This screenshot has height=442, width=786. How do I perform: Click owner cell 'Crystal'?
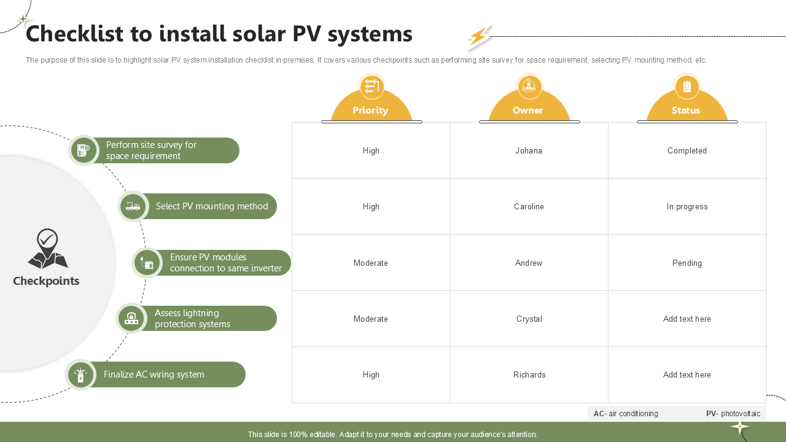529,319
